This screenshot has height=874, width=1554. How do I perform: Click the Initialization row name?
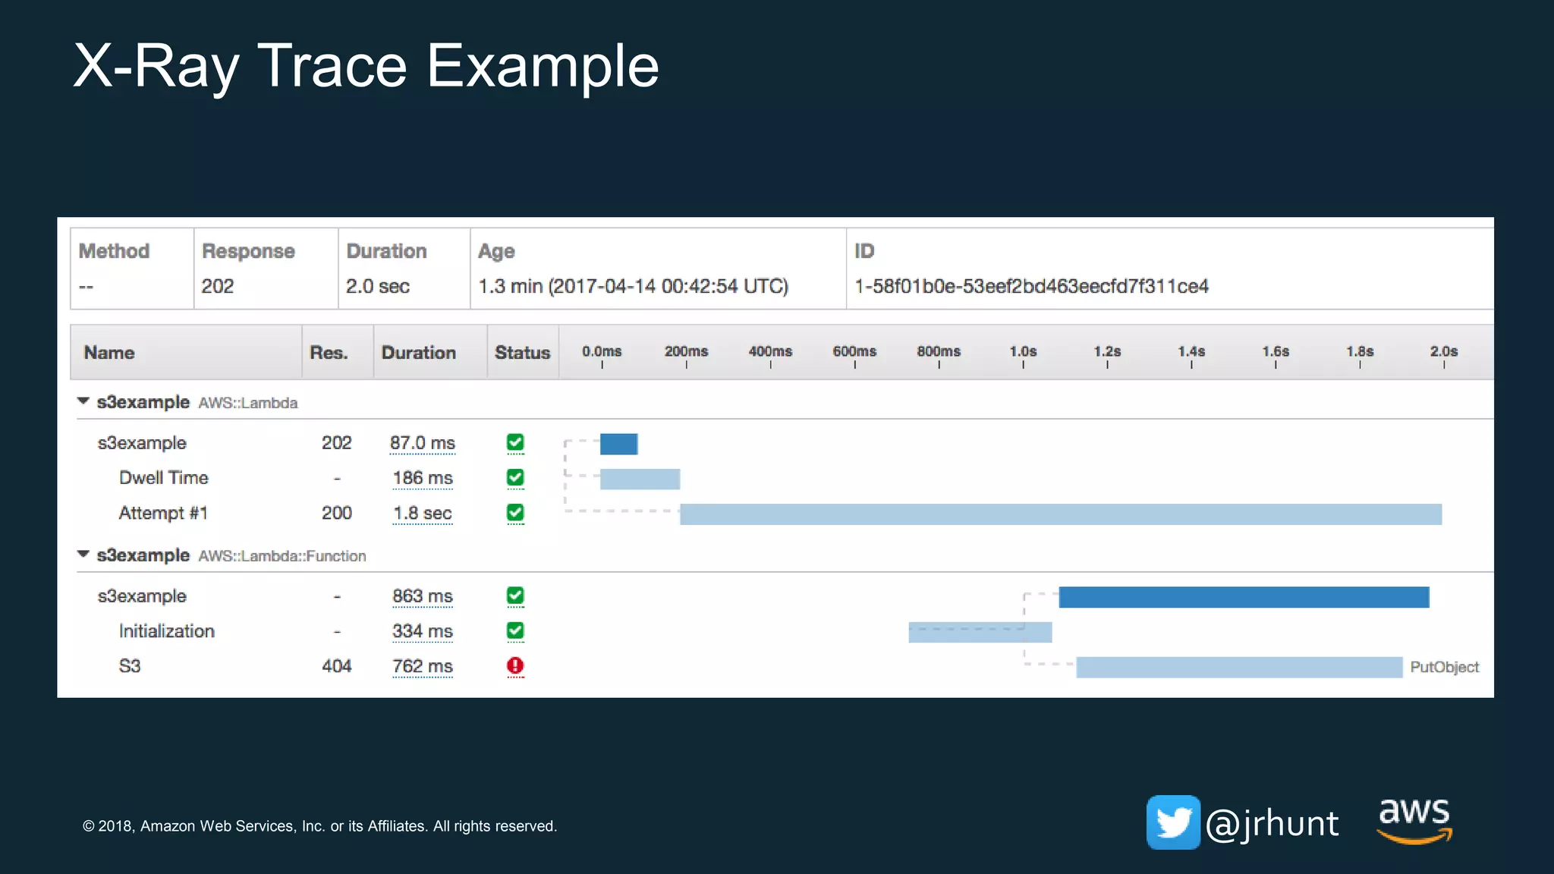point(166,631)
